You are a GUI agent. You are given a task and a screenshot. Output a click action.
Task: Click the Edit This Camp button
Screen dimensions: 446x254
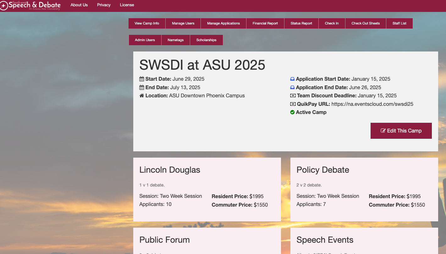[x=401, y=131]
